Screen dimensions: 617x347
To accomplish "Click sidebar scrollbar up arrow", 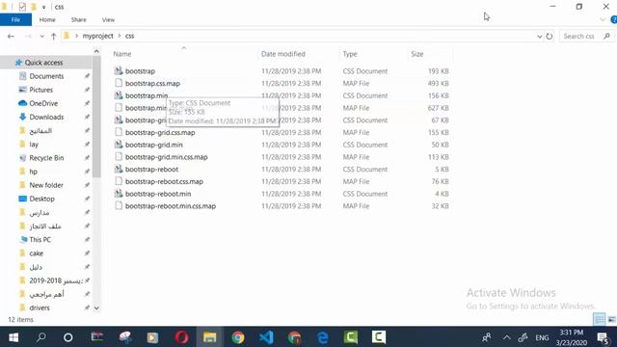I will pyautogui.click(x=96, y=51).
